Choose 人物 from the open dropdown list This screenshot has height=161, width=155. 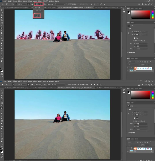(37, 16)
